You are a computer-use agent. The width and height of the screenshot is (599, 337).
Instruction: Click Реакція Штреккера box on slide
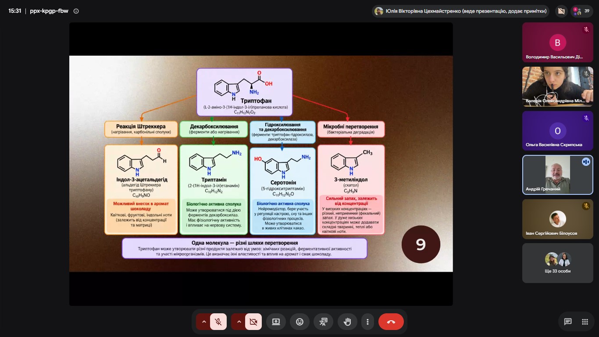click(x=141, y=129)
